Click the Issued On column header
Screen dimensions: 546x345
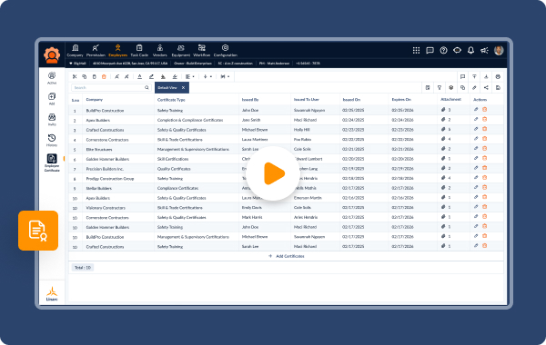point(351,100)
